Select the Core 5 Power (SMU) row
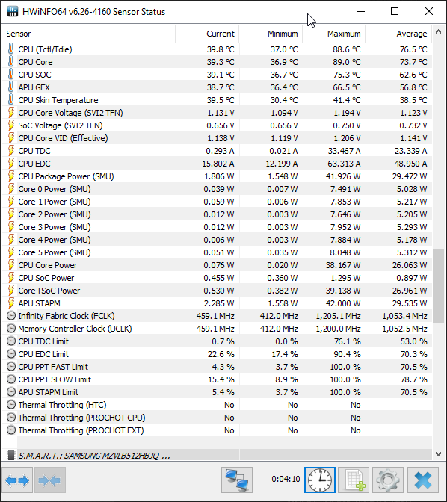 pos(217,252)
